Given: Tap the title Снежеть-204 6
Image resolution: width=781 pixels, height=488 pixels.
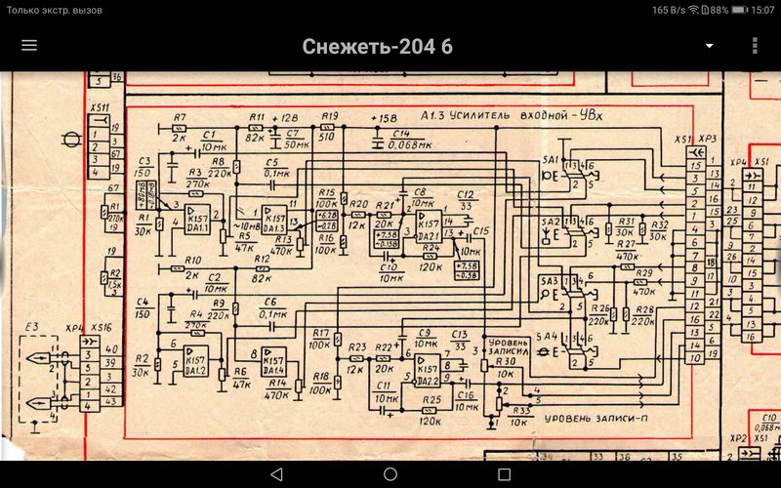Looking at the screenshot, I should click(377, 46).
